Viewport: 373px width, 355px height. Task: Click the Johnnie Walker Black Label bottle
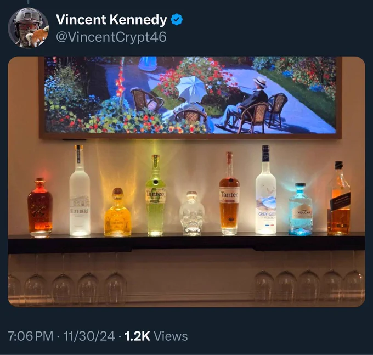339,198
